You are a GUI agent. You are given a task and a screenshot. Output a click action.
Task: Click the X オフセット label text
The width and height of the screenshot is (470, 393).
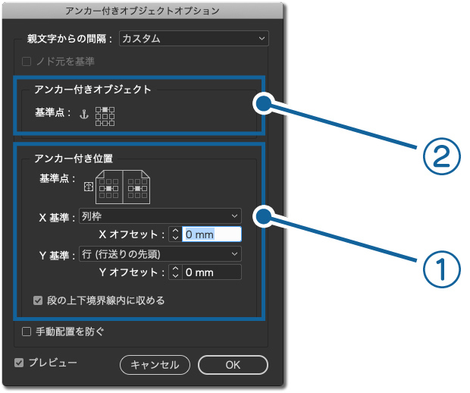click(132, 234)
